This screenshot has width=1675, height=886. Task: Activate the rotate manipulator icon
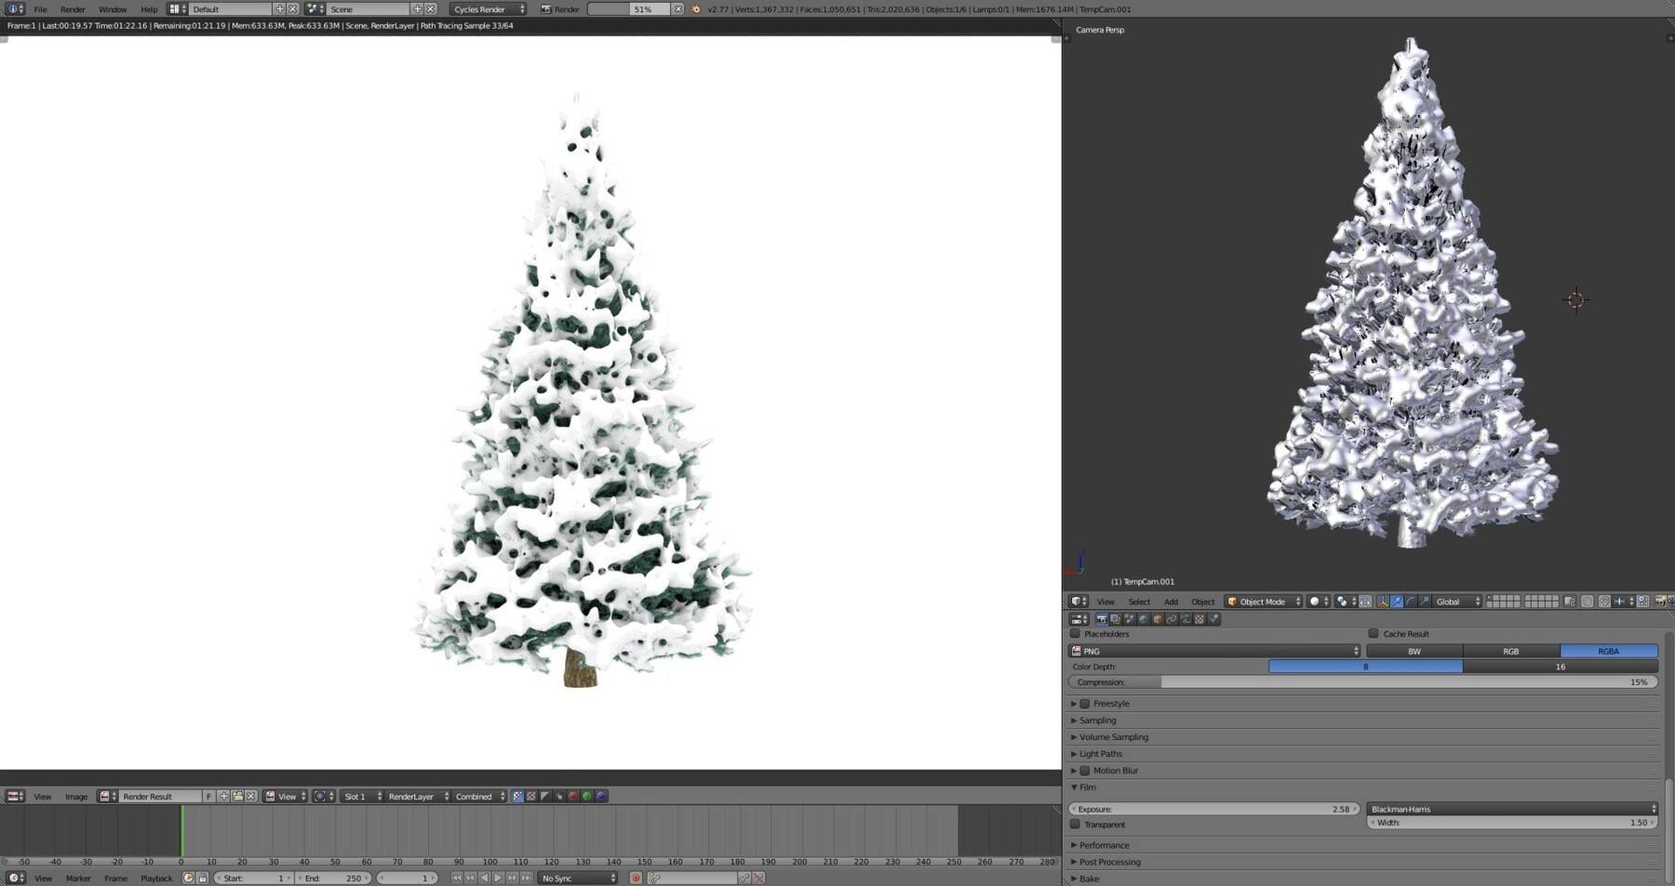pos(1410,602)
